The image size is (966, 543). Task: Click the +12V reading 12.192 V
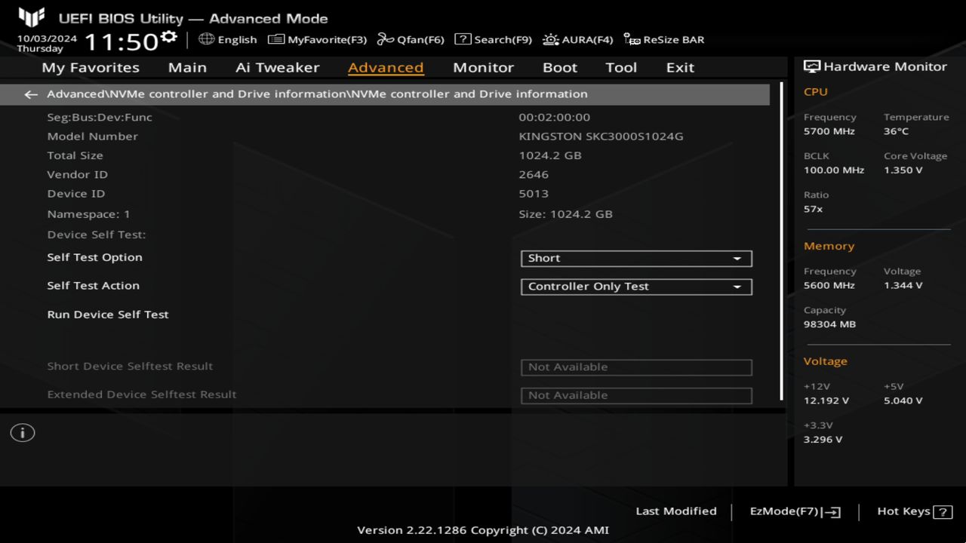point(826,401)
